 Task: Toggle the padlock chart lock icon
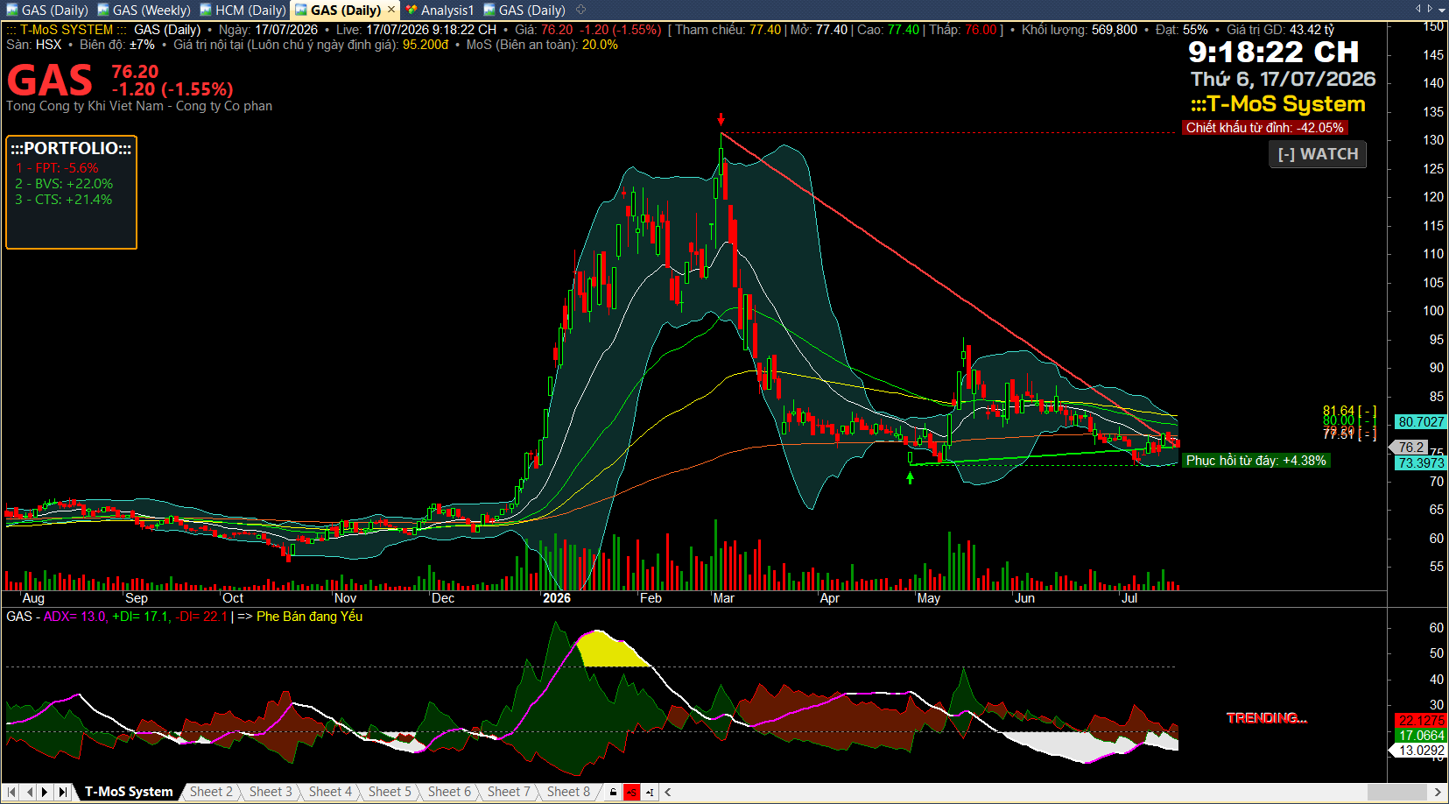(x=613, y=793)
